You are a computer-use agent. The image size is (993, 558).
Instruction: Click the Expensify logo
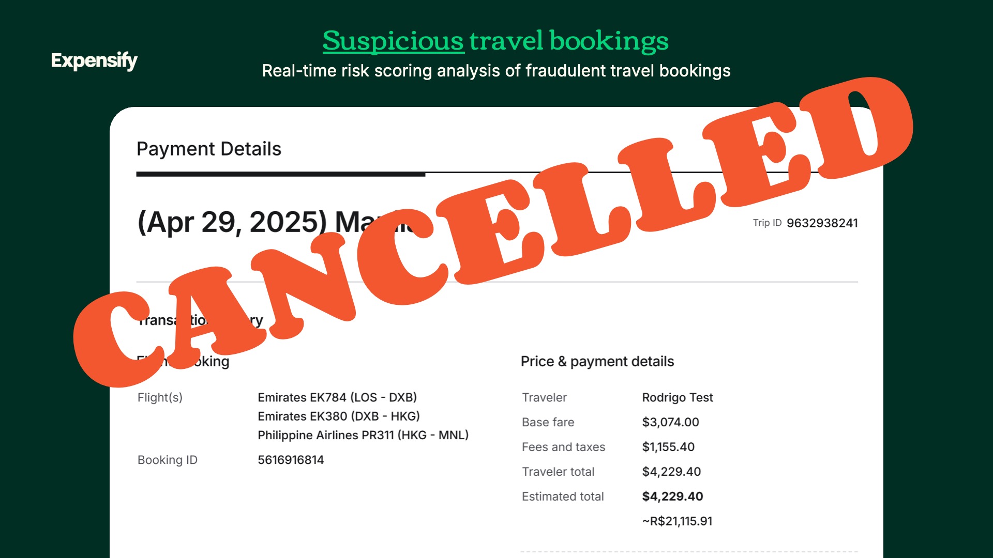pyautogui.click(x=94, y=61)
